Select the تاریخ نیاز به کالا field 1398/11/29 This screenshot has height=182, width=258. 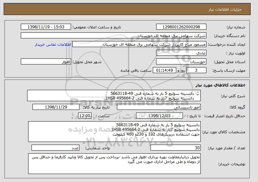pos(56,107)
